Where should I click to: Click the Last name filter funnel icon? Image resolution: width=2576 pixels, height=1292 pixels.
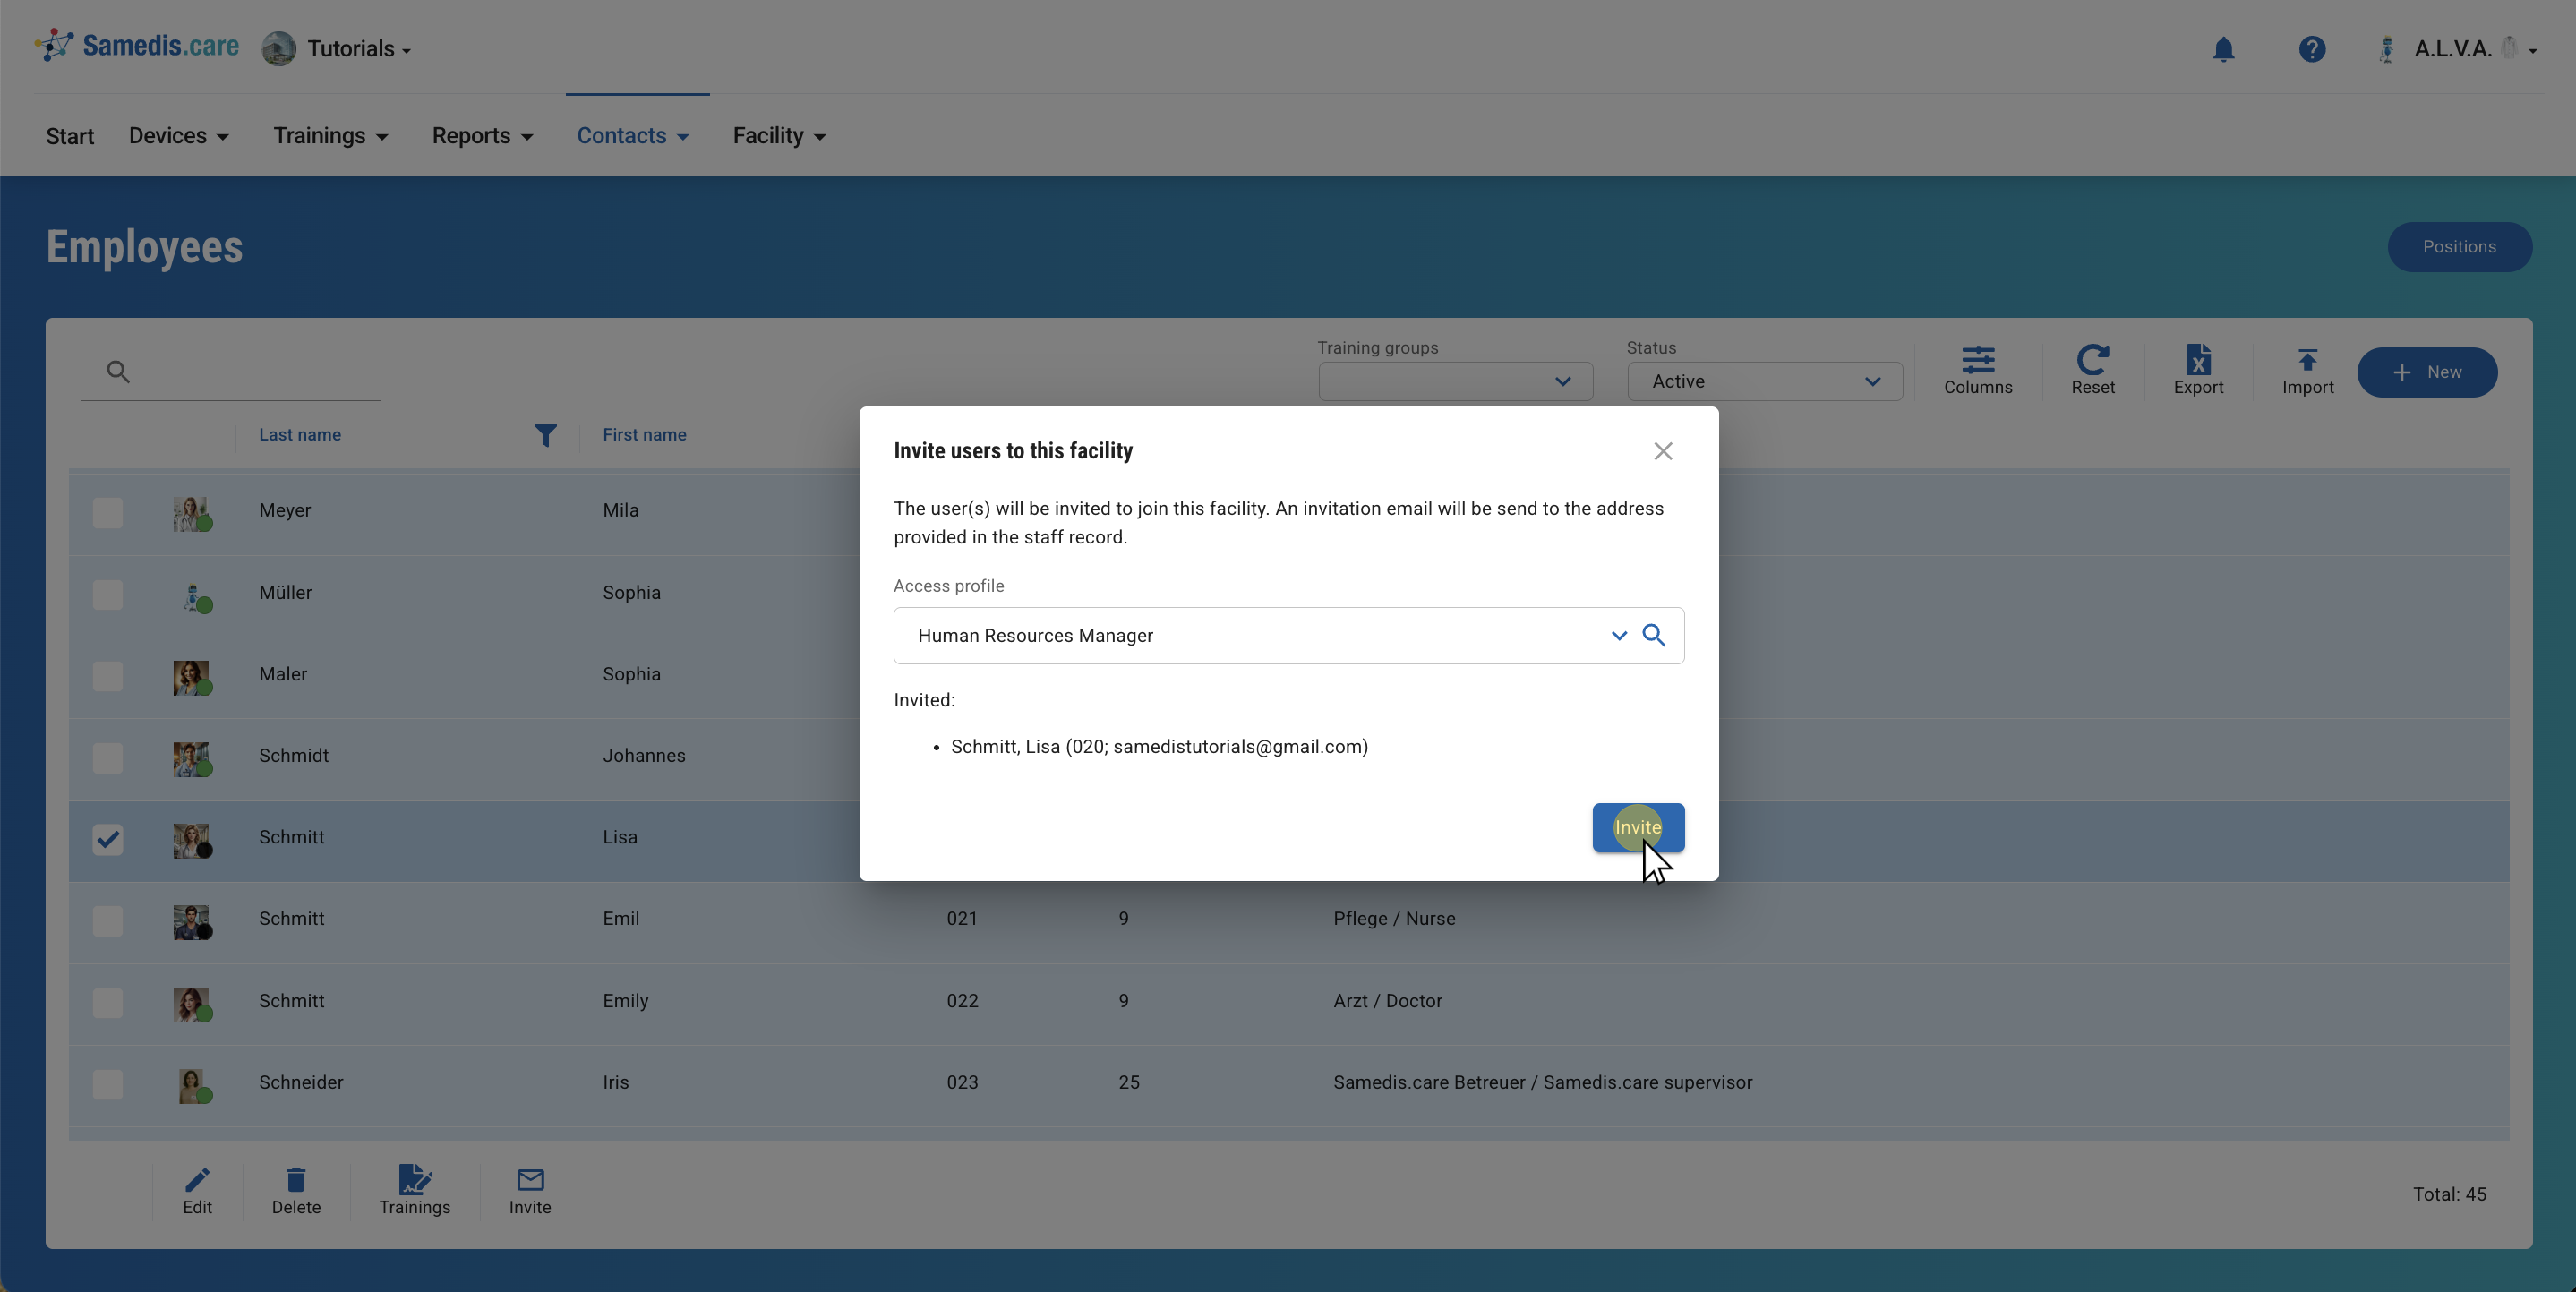(545, 435)
